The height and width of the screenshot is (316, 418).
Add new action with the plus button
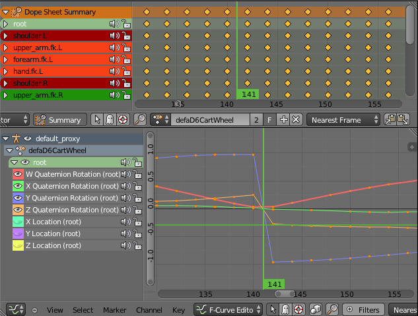click(x=284, y=120)
